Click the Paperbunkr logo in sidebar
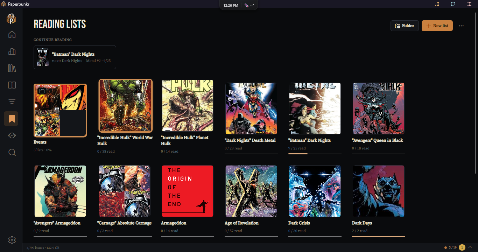Screen dimensions: 478x252 point(11,19)
